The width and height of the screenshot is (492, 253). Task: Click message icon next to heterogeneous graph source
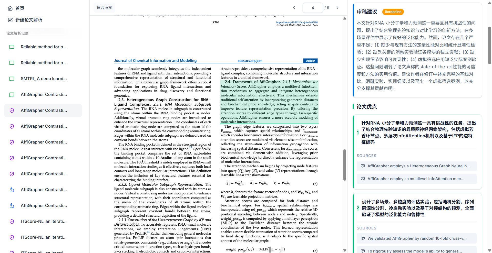point(363,166)
